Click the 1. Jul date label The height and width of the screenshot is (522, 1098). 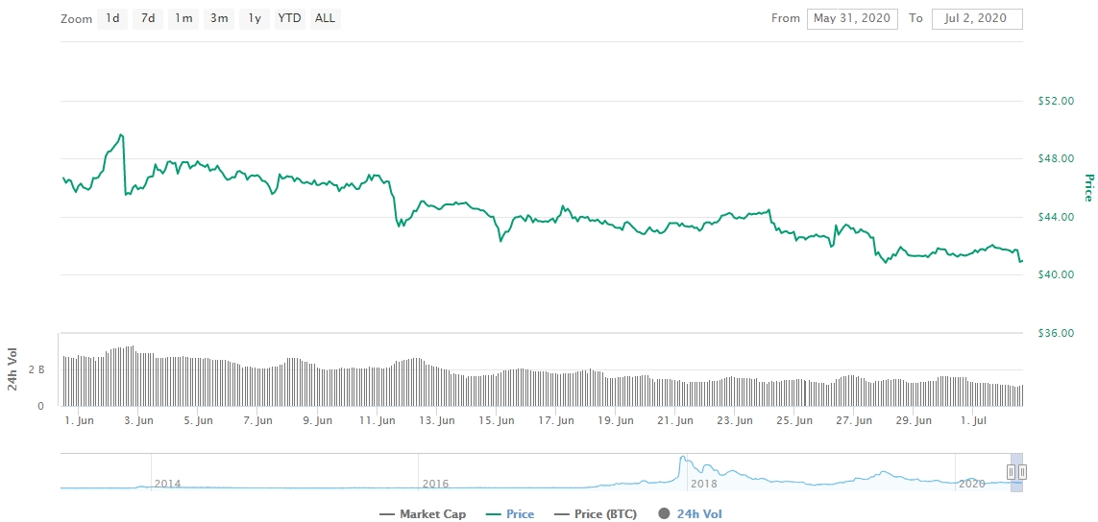point(975,421)
